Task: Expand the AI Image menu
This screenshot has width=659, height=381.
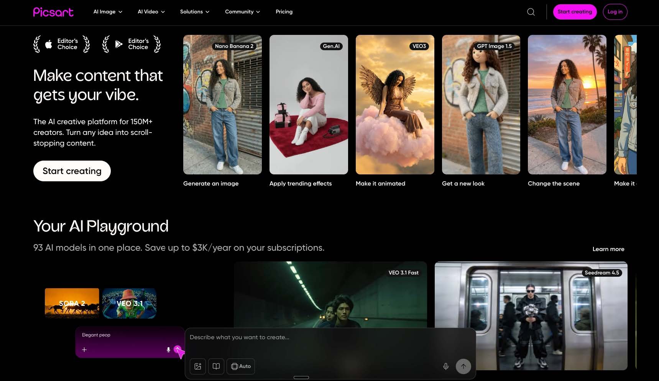Action: pyautogui.click(x=108, y=12)
